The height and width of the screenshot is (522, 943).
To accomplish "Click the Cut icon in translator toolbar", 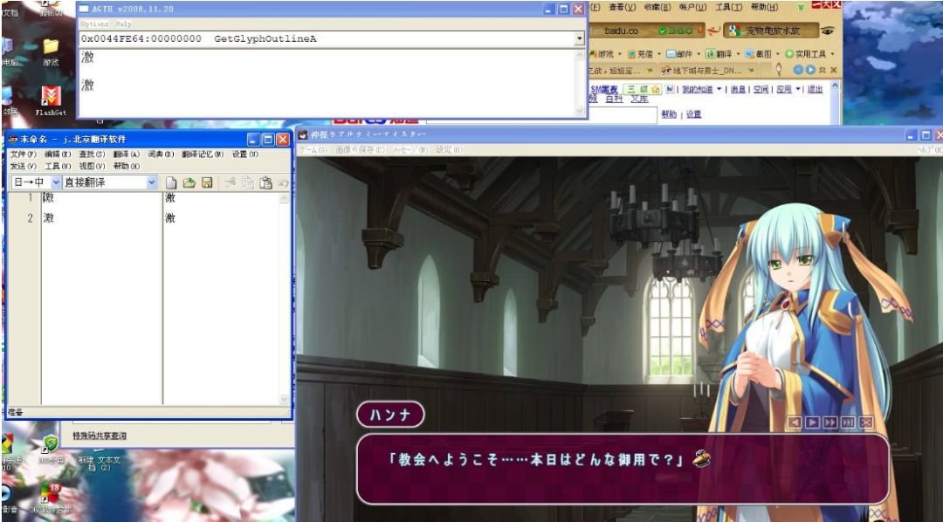I will 229,182.
